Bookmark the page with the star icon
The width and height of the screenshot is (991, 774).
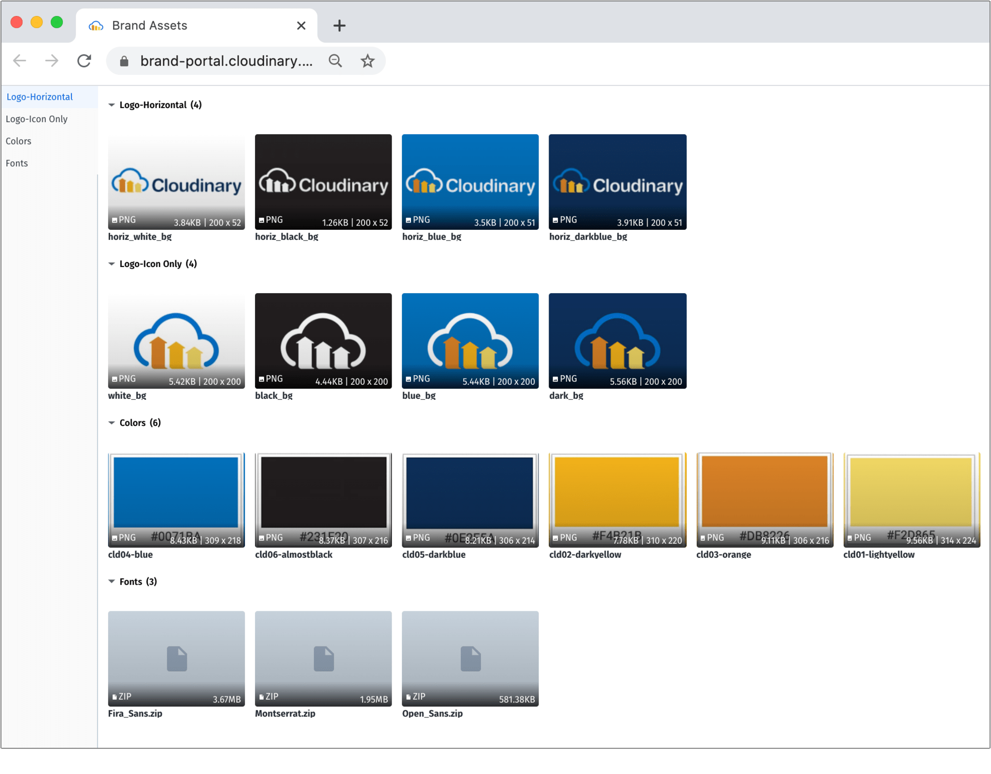pos(368,61)
